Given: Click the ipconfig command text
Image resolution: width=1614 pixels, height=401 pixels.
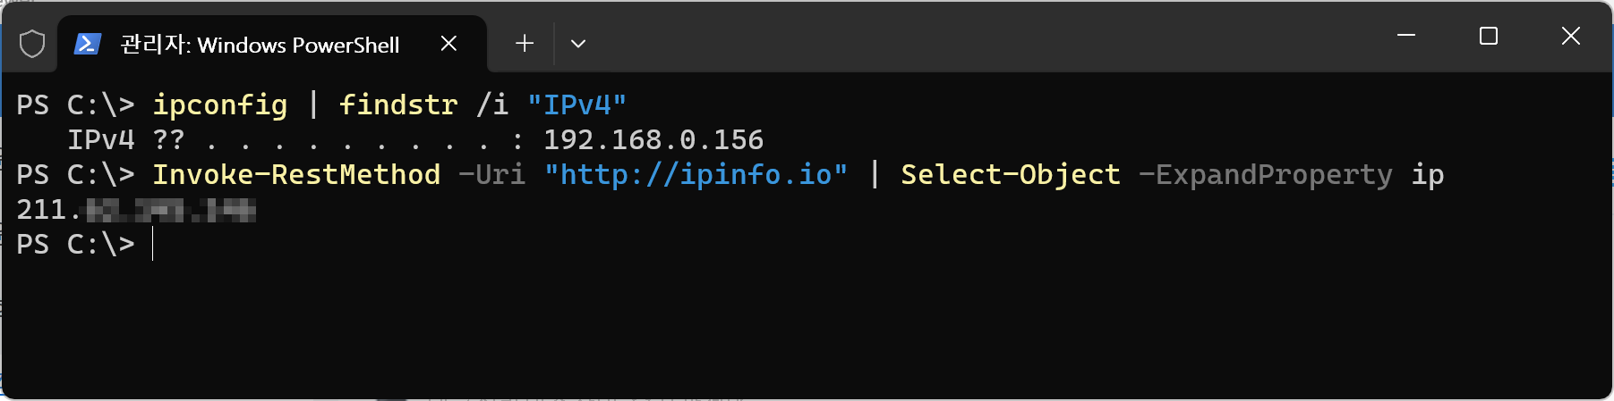Looking at the screenshot, I should (x=220, y=105).
